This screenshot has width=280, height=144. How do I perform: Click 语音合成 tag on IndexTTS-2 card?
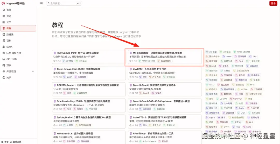pyautogui.click(x=155, y=125)
